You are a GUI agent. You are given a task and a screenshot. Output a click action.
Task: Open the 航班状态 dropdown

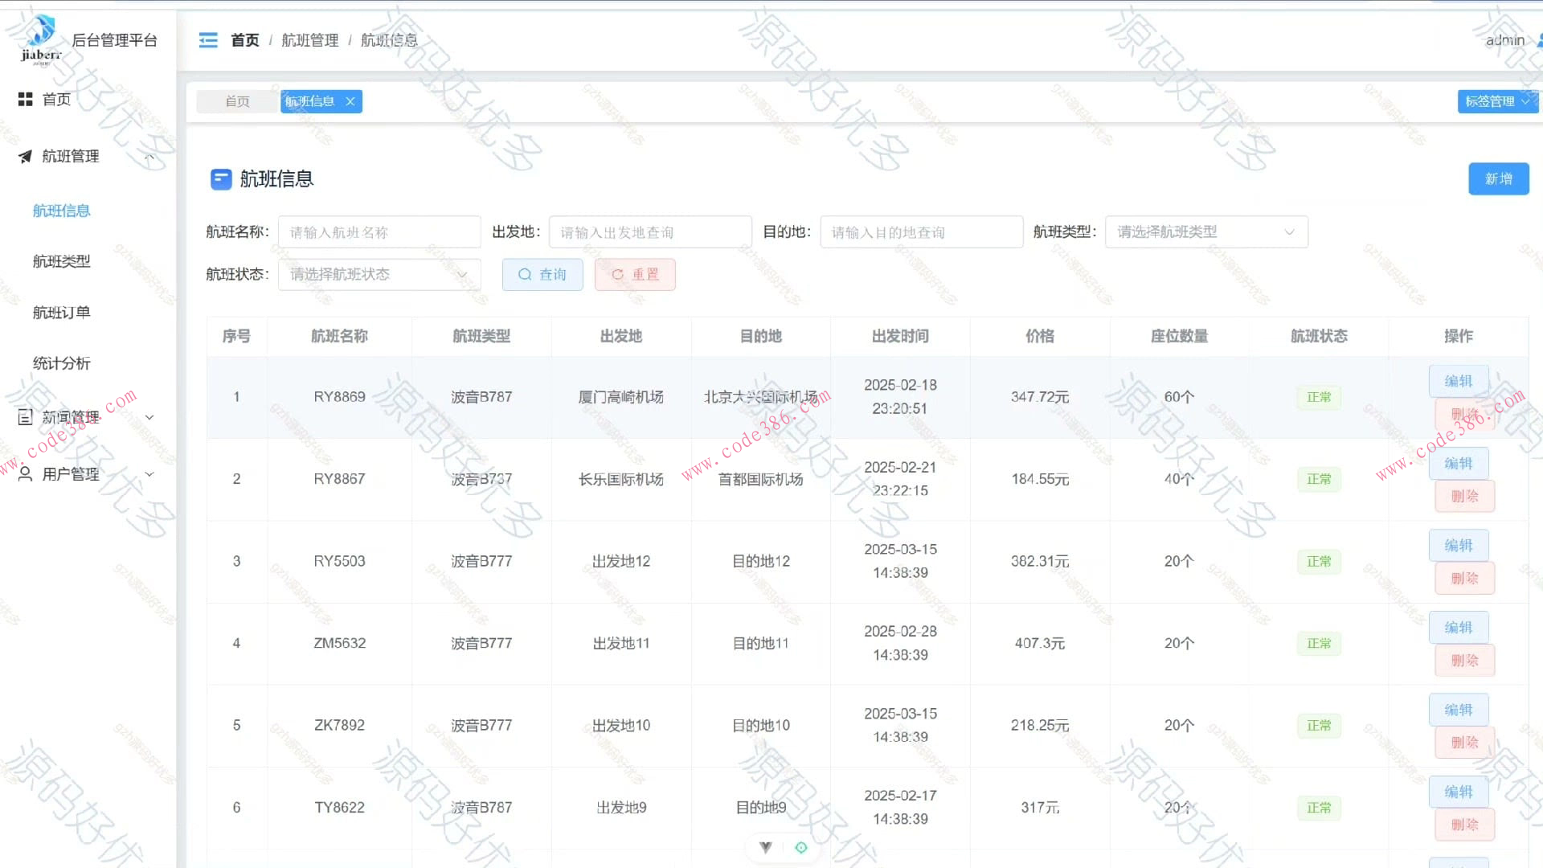point(378,274)
